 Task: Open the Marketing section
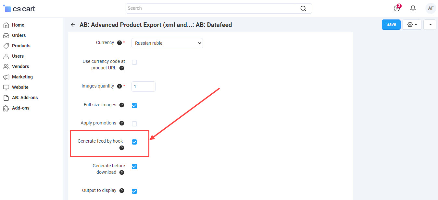click(x=22, y=76)
